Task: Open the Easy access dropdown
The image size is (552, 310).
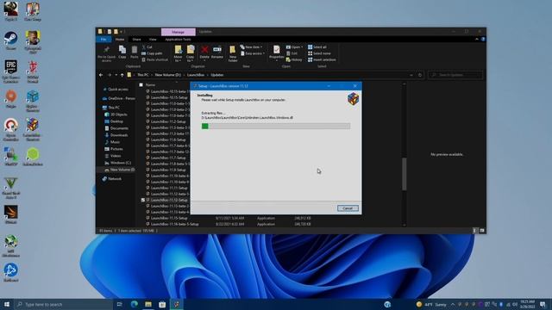Action: (253, 53)
